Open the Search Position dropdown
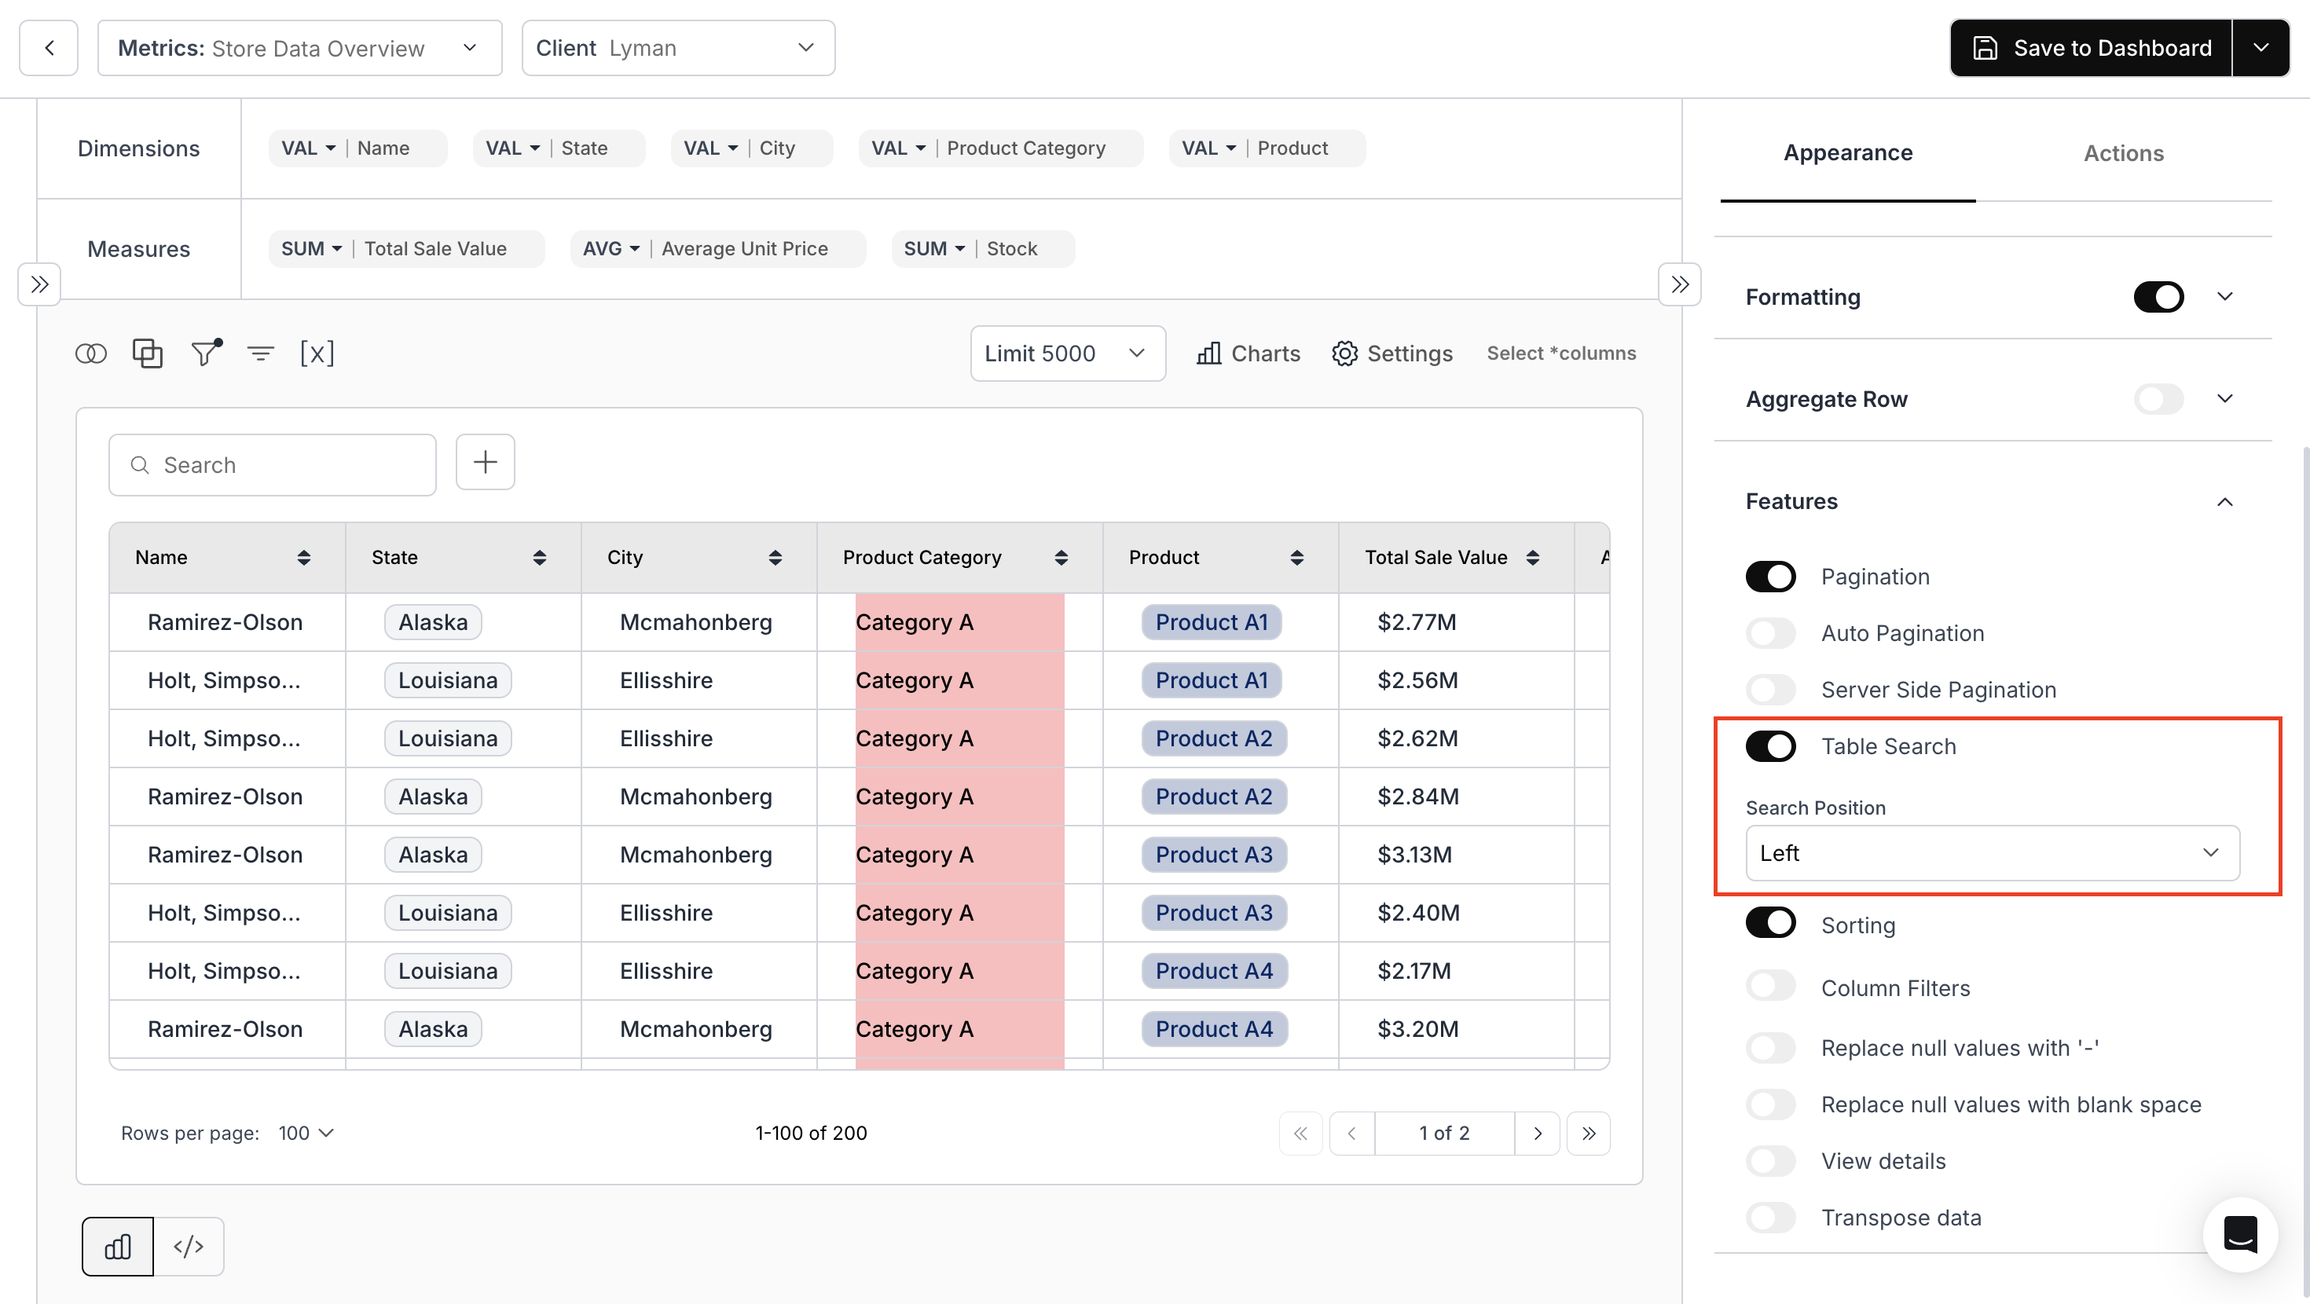Viewport: 2310px width, 1304px height. (x=1992, y=853)
